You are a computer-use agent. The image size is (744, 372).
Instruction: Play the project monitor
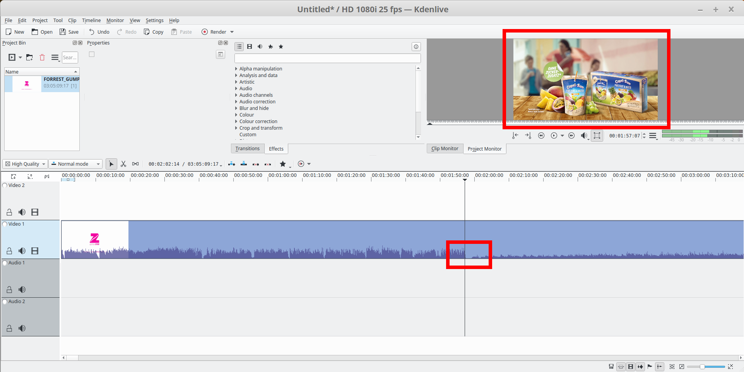point(554,135)
